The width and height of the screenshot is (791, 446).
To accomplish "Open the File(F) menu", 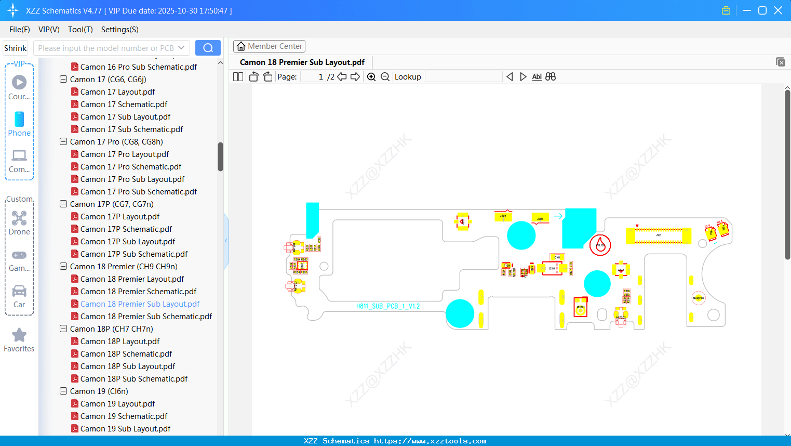I will click(x=20, y=30).
